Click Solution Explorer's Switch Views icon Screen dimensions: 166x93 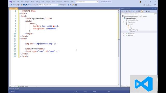coord(129,11)
